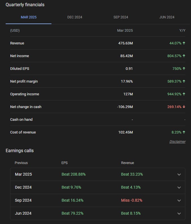Click the red down arrow beside 269.14%
Image resolution: width=191 pixels, height=224 pixels.
click(184, 107)
